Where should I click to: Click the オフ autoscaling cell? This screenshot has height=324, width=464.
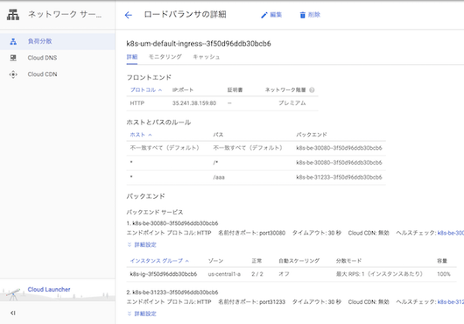point(284,274)
